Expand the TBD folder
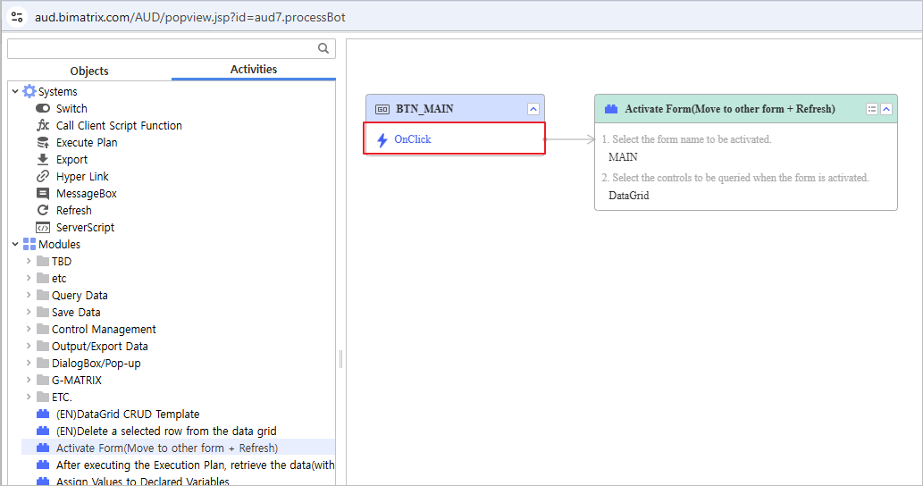Viewport: 923px width, 486px height. coord(29,261)
